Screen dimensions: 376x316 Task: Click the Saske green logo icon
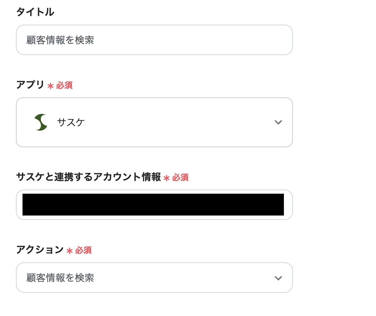coord(41,122)
